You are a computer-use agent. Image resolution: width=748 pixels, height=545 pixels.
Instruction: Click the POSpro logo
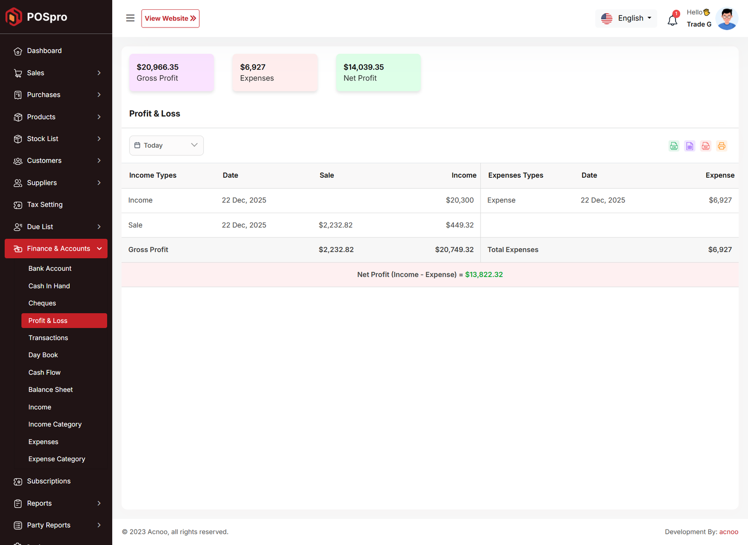36,17
